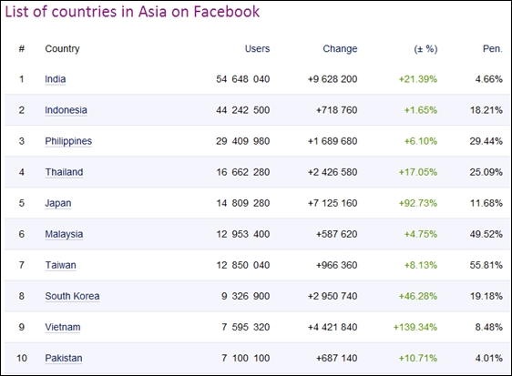This screenshot has height=376, width=512.
Task: Click the +139.34% growth value
Action: 415,327
